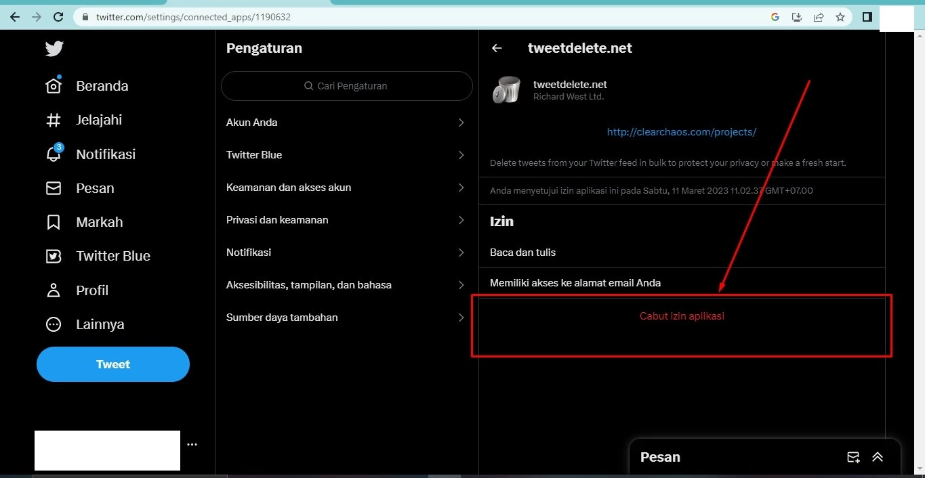Click chevron next to Privasi dan keamanan
This screenshot has width=925, height=478.
tap(461, 220)
